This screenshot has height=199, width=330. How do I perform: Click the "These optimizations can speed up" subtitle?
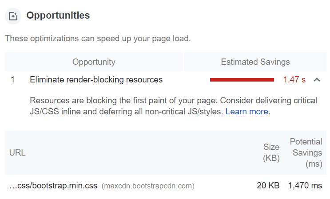(98, 39)
